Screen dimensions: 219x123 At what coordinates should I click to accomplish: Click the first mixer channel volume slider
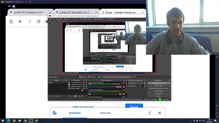[103, 87]
